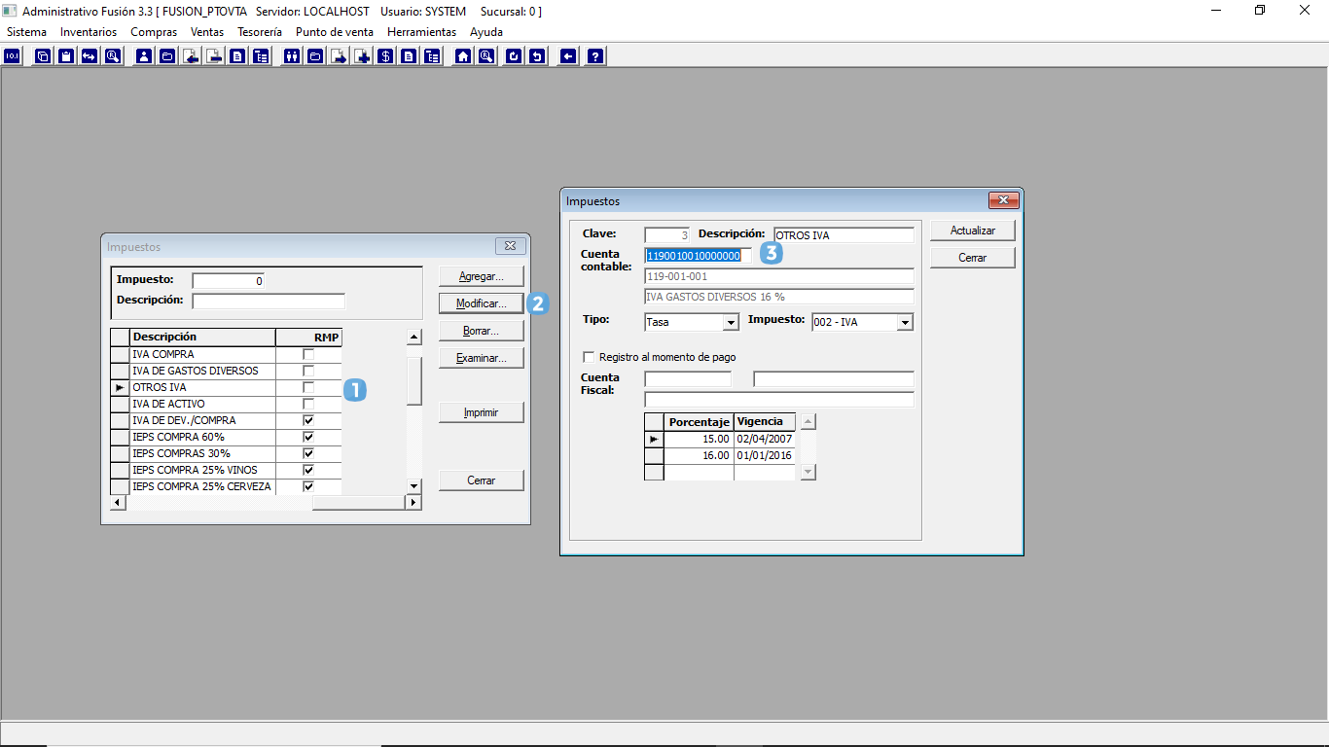The height and width of the screenshot is (747, 1329).
Task: Click the Imprimir button
Action: [x=482, y=412]
